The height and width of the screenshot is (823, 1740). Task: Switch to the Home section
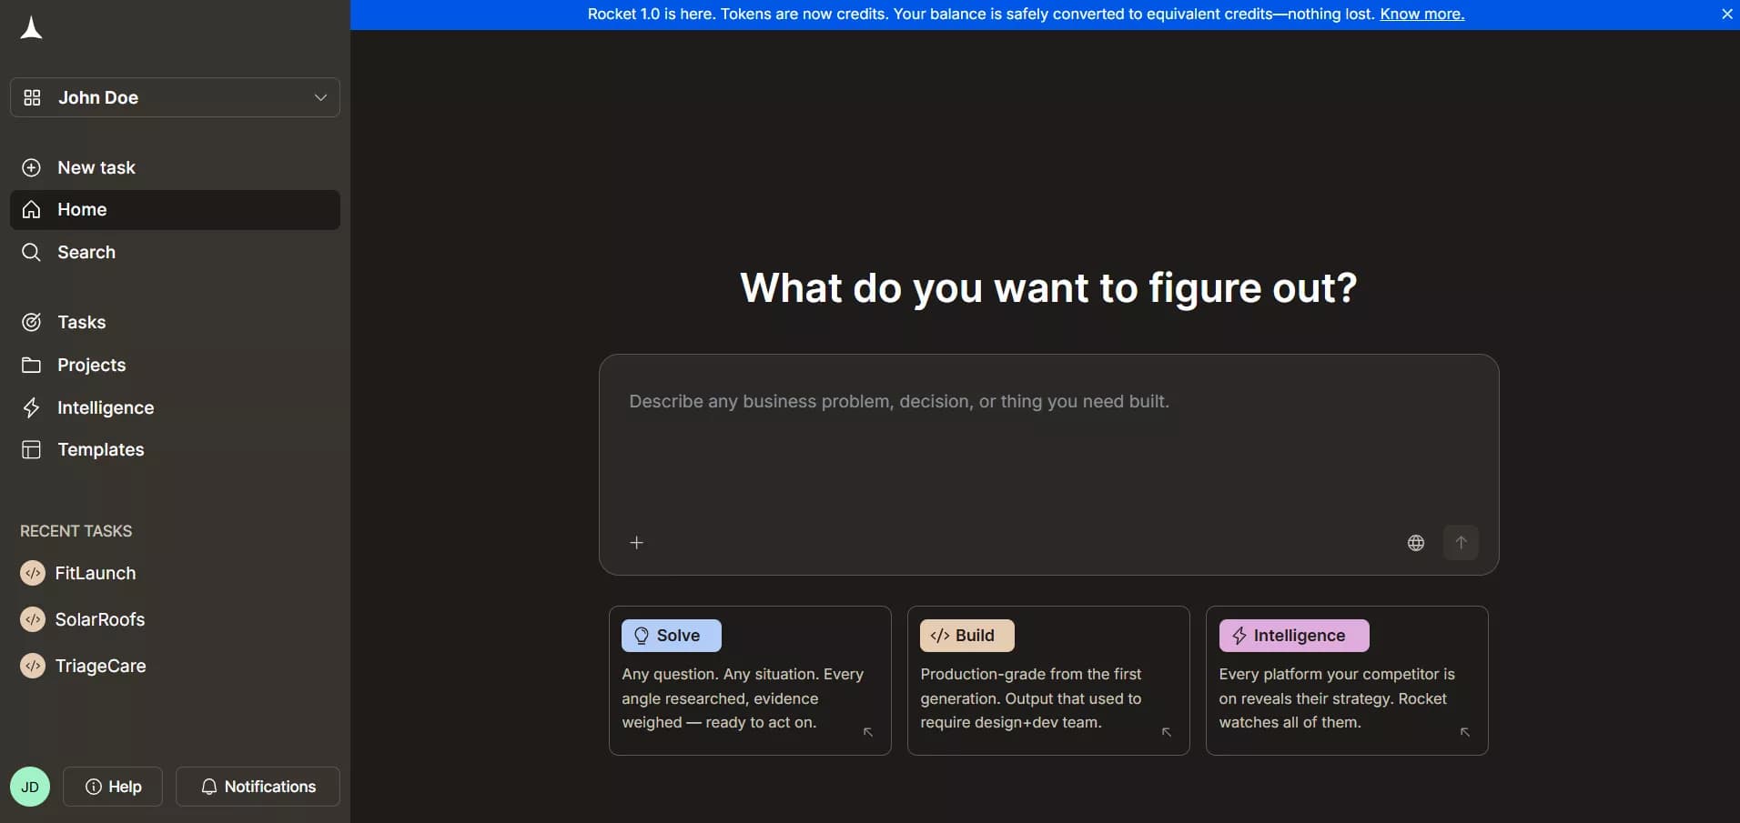click(x=82, y=210)
